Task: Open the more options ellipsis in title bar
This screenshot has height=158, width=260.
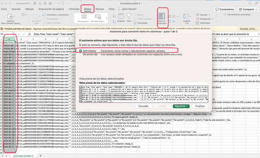Action: [x=68, y=3]
